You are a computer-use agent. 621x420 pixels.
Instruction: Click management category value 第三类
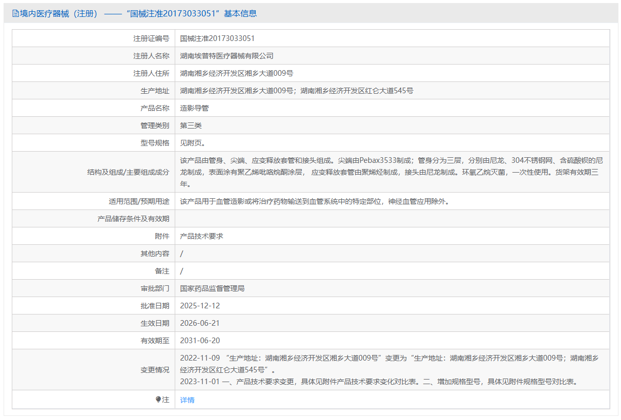click(191, 125)
